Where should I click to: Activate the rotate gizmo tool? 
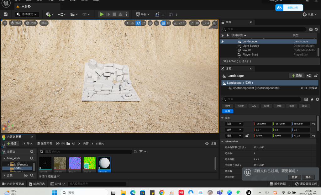[x=138, y=23]
